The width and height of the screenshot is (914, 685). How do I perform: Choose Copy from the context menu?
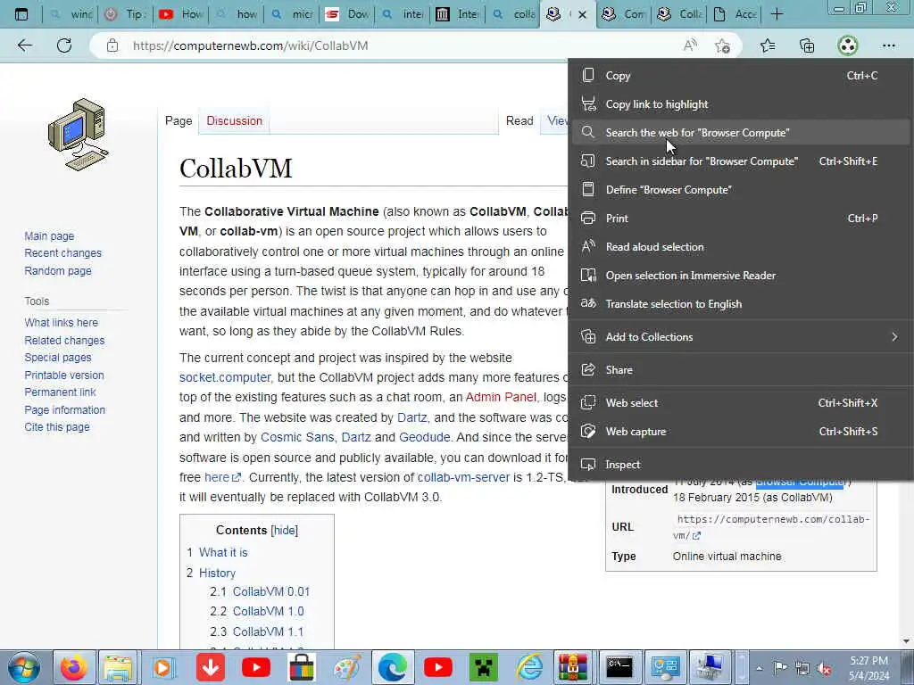click(740, 76)
